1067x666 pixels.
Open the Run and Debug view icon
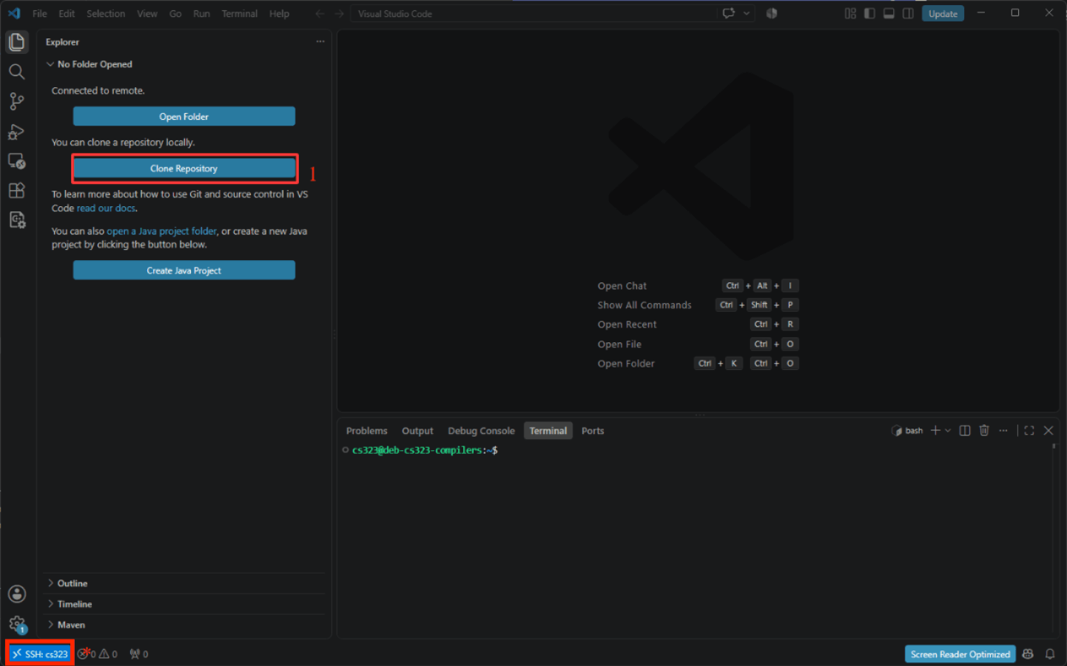tap(16, 132)
